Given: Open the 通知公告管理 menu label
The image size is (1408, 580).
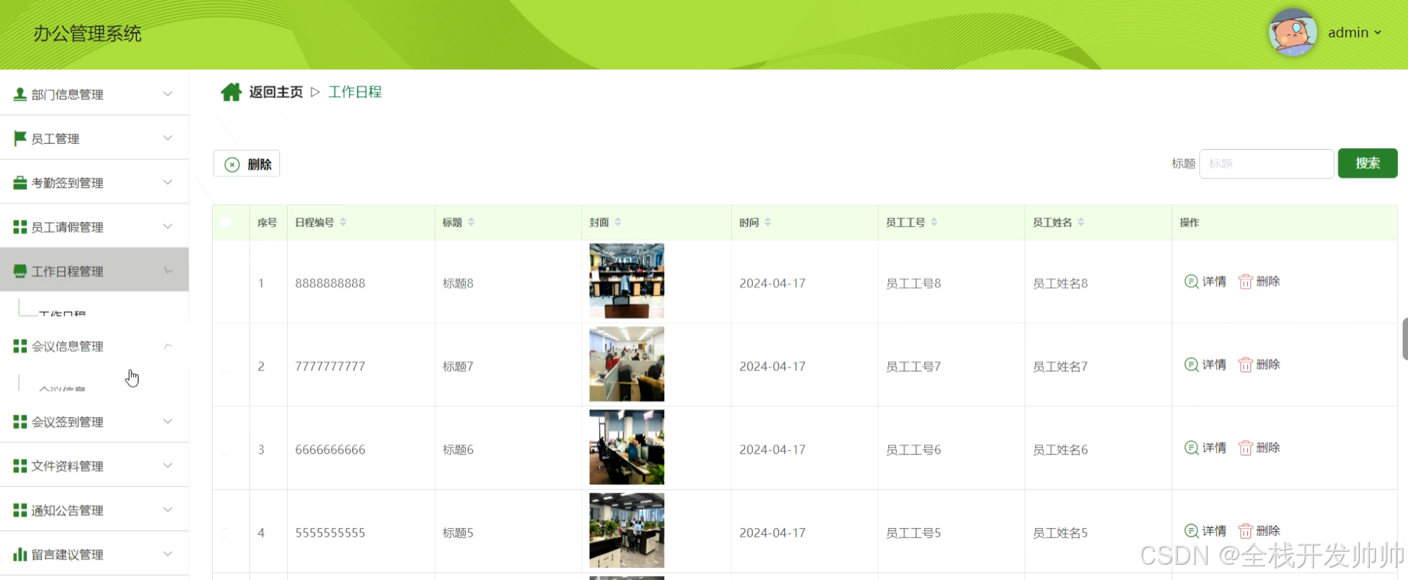Looking at the screenshot, I should (67, 510).
